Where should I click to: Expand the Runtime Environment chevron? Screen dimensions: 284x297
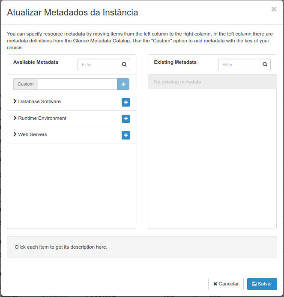(15, 118)
